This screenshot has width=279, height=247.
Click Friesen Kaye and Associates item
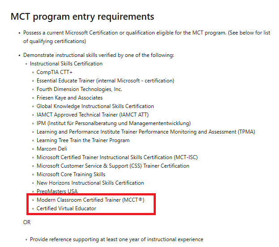point(69,98)
